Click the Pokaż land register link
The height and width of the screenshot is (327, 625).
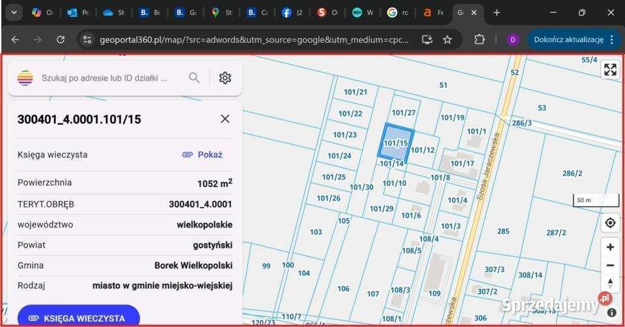(202, 155)
